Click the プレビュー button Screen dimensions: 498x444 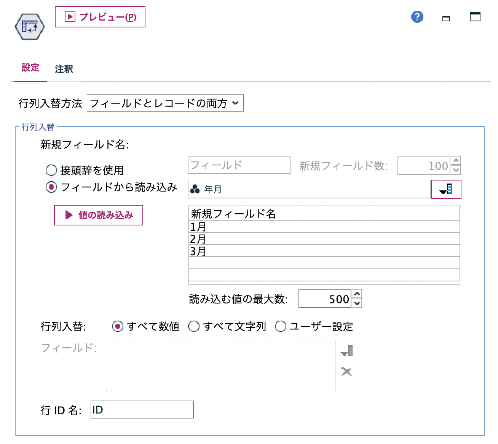(x=100, y=17)
